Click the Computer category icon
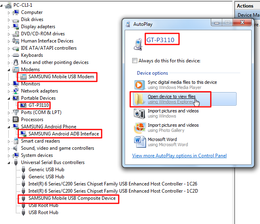 16,12
